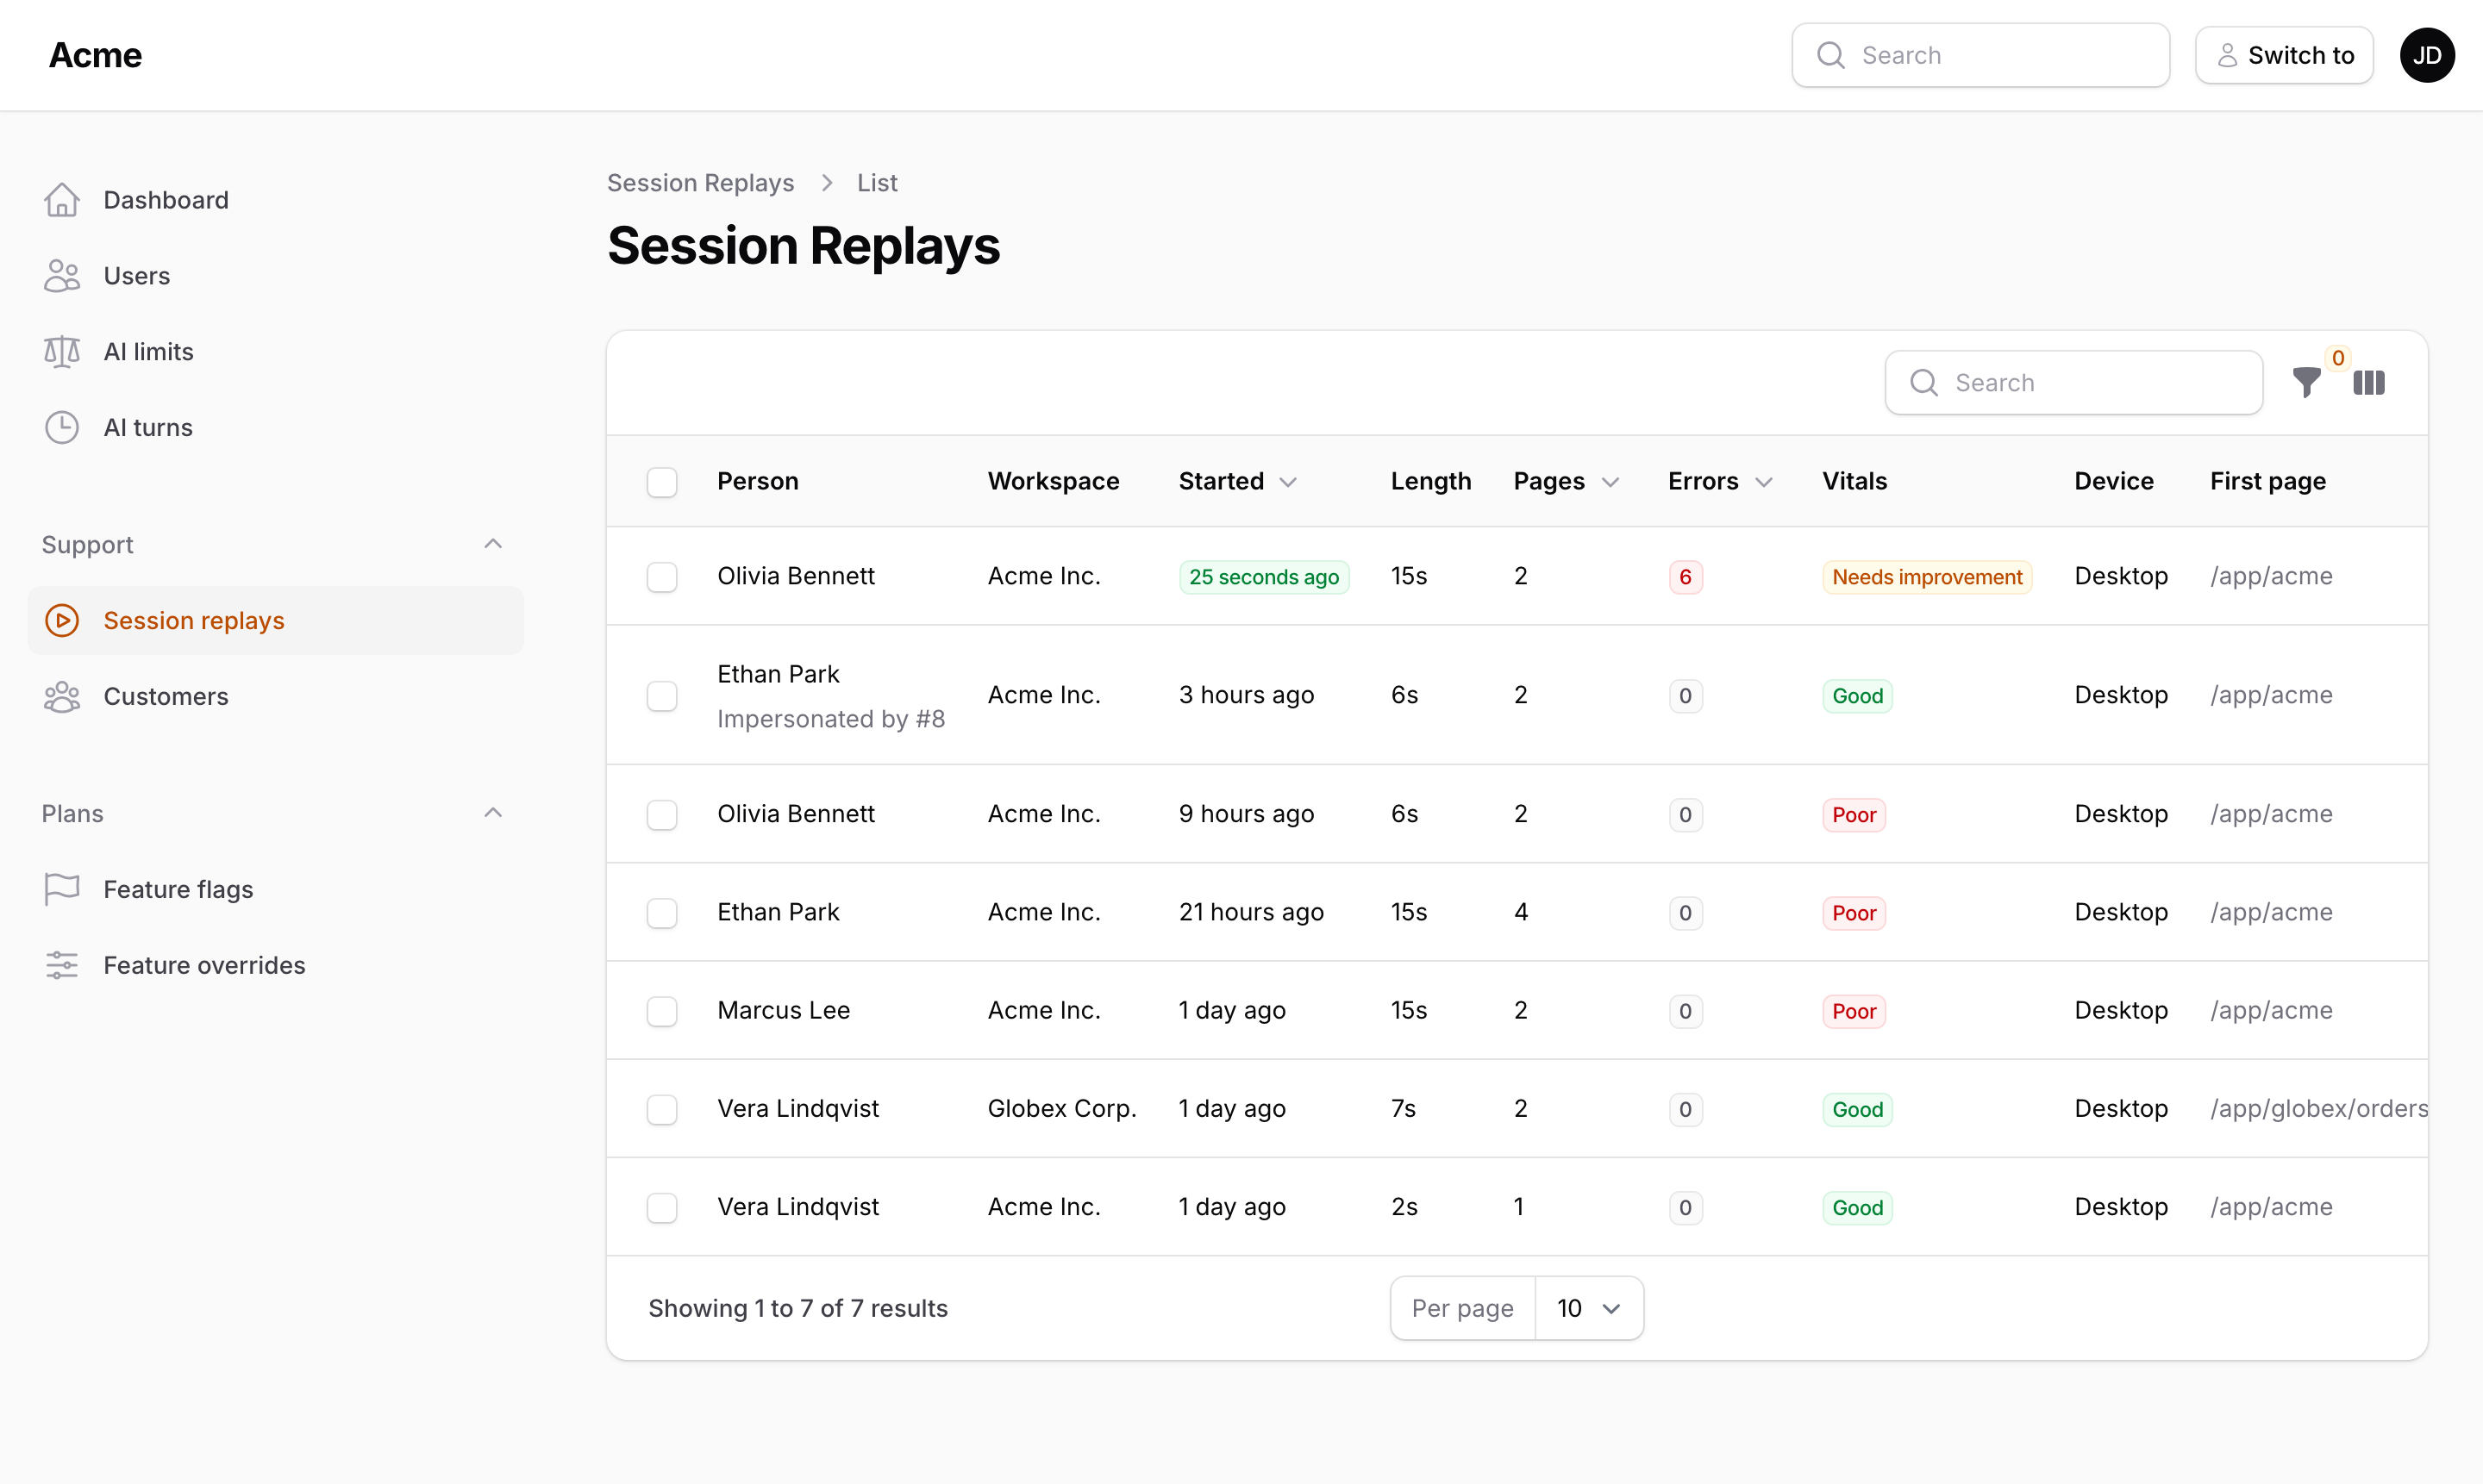Open Feature overrides in the sidebar
The image size is (2483, 1484).
click(275, 966)
